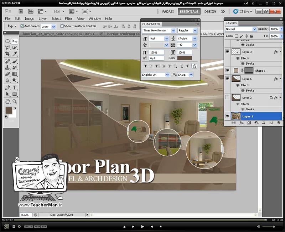Viewport: 285px width, 232px height.
Task: Open the Filter menu
Action: 68,19
